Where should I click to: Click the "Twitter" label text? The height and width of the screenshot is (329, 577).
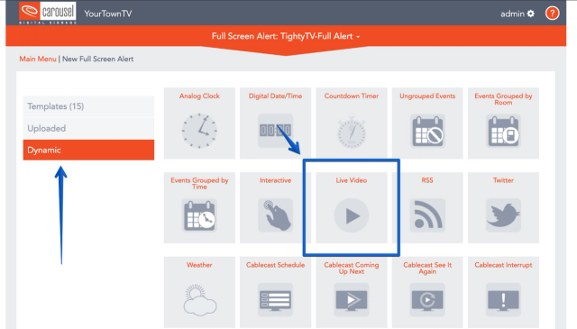click(503, 180)
